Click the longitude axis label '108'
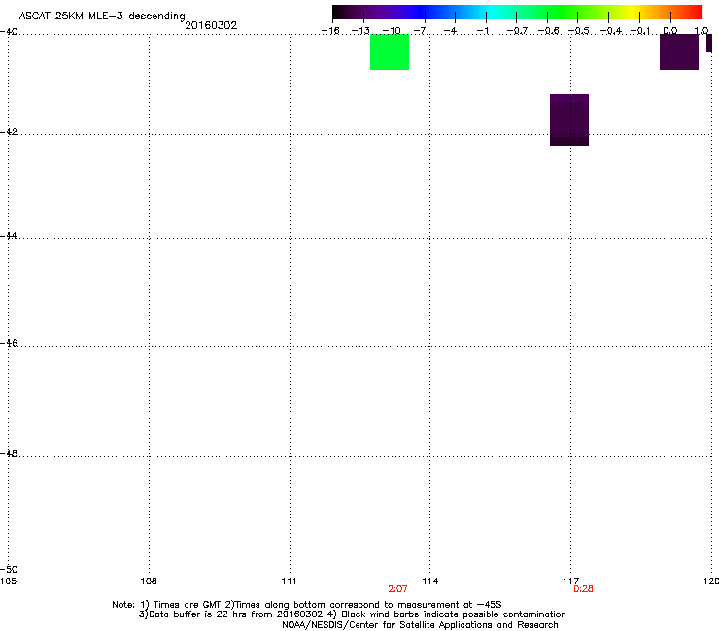Screen dimensions: 719x631 (x=149, y=581)
